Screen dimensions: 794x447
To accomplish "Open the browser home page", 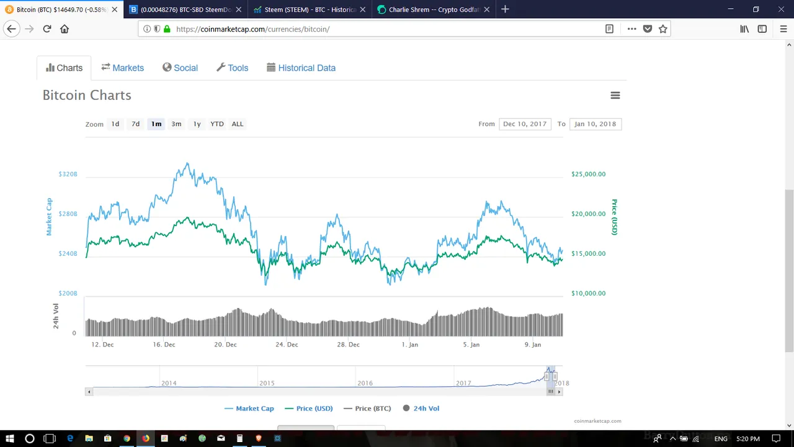I will (x=65, y=29).
